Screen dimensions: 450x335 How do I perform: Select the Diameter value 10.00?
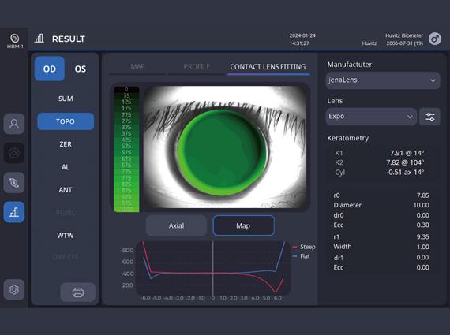pyautogui.click(x=421, y=205)
